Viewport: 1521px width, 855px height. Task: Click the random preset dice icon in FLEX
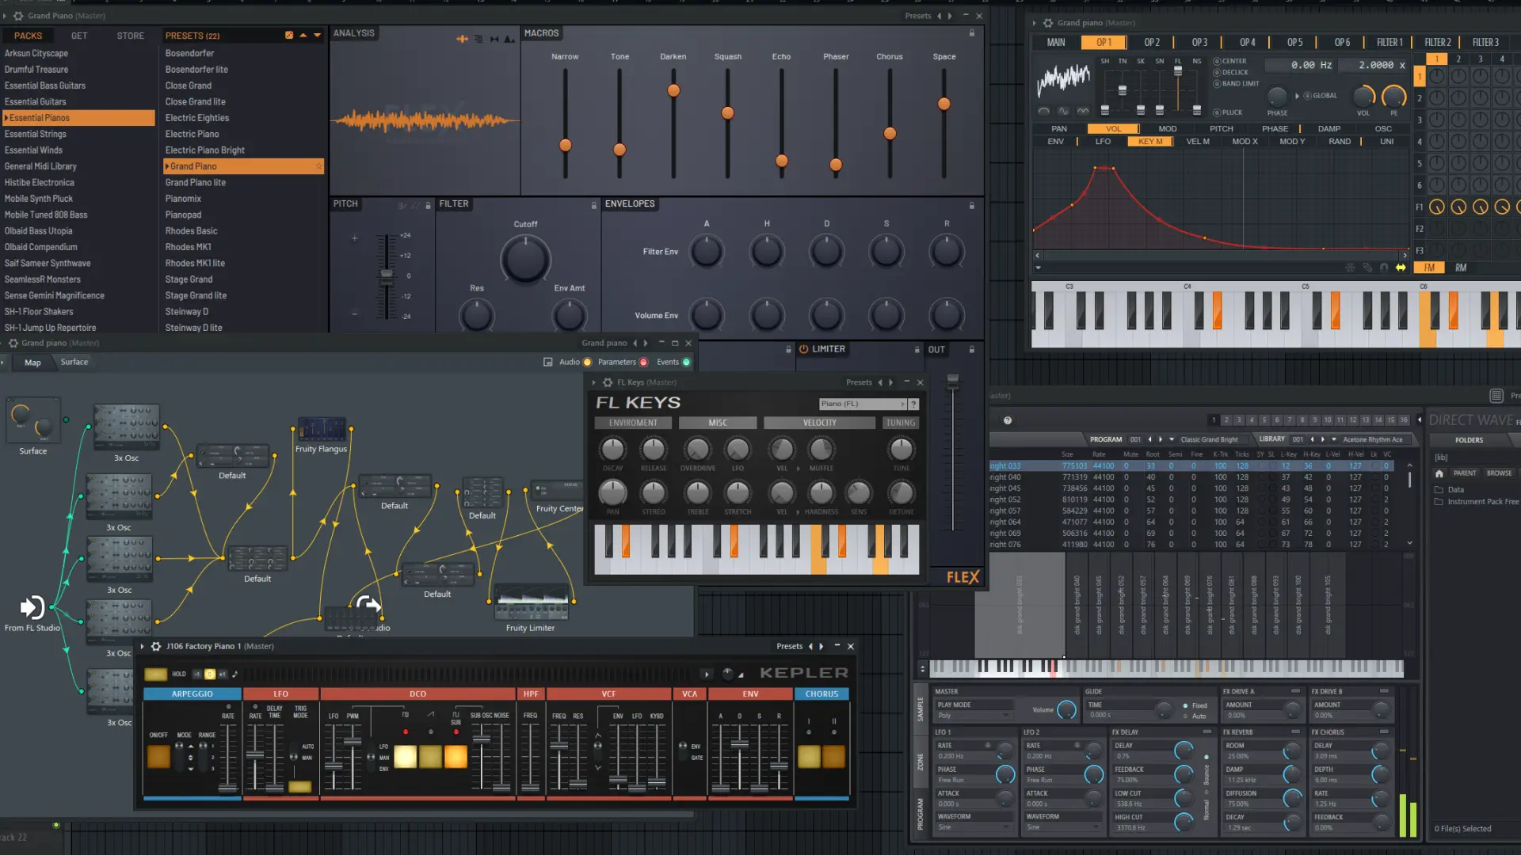click(289, 35)
